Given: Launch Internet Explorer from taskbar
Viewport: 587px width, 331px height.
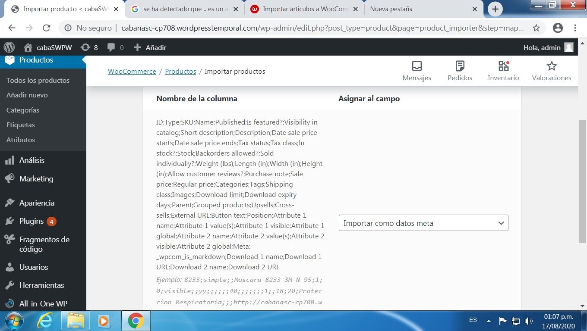Looking at the screenshot, I should (45, 321).
